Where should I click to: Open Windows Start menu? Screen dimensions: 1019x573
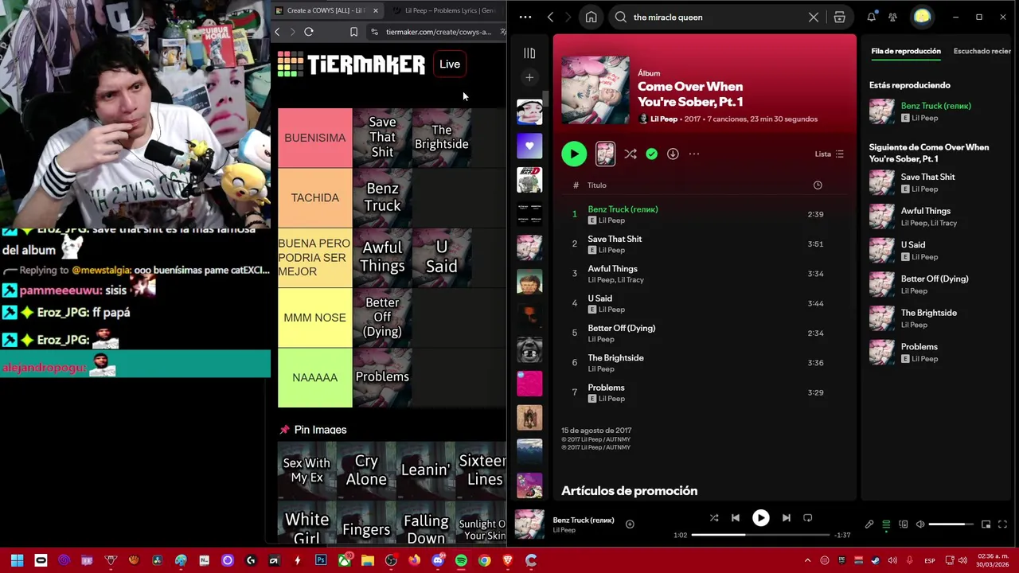coord(17,560)
